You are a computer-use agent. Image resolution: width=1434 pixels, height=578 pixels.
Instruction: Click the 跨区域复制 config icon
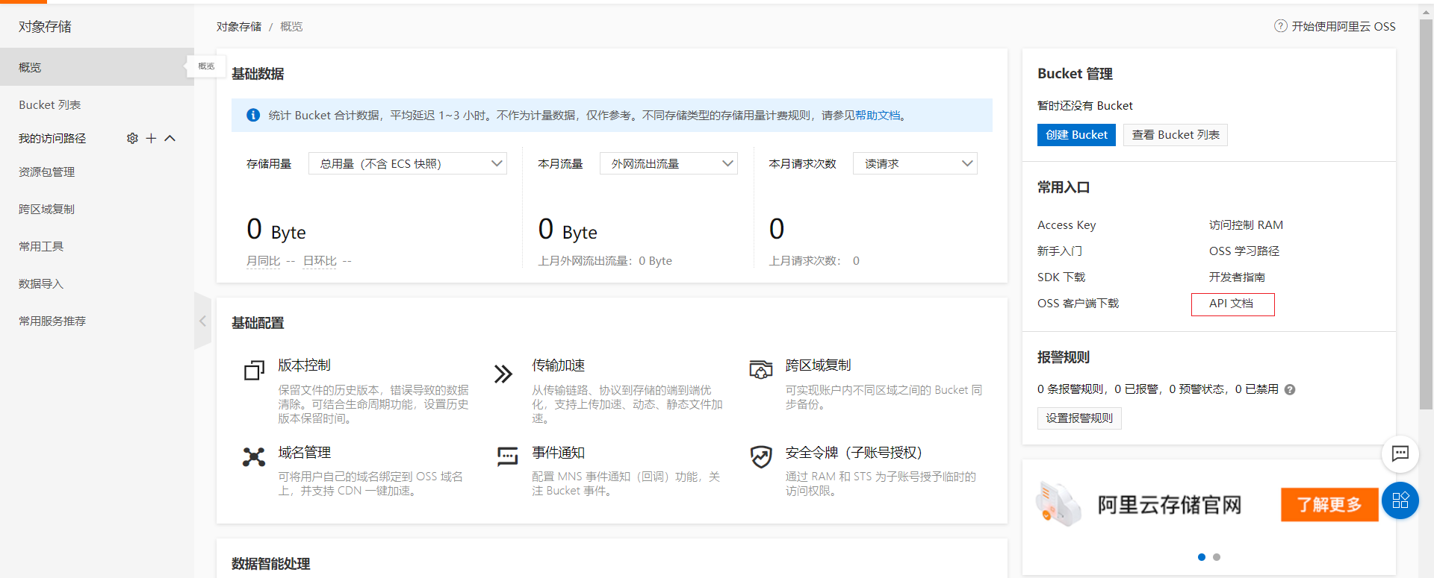[x=761, y=369]
